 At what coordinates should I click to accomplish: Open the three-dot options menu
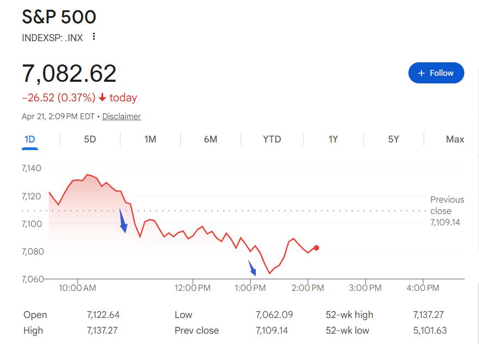[94, 37]
